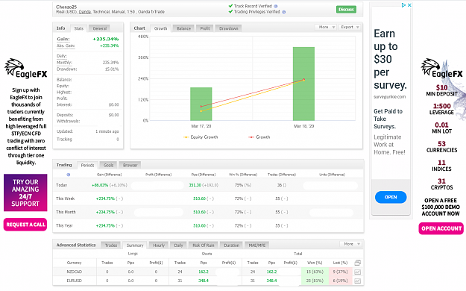This screenshot has height=291, width=466.
Task: Click the Chenzo25 account name
Action: pos(66,7)
